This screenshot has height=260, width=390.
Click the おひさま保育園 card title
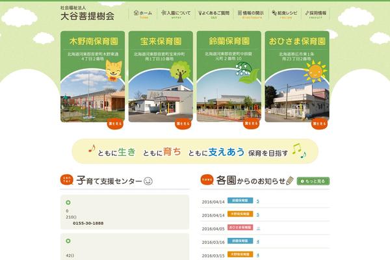click(x=297, y=42)
